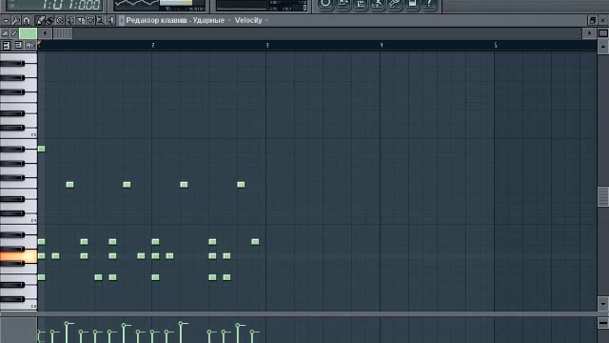Image resolution: width=609 pixels, height=343 pixels.
Task: Click the maximize-view box beside the scroll right arrow
Action: (x=602, y=33)
